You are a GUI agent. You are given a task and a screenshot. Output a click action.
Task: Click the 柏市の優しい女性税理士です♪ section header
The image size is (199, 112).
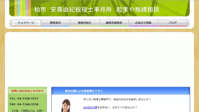pyautogui.click(x=84, y=91)
